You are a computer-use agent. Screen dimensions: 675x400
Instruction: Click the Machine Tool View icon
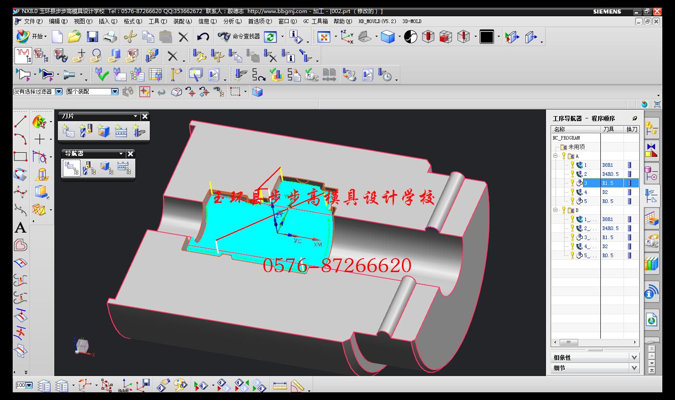(x=89, y=168)
